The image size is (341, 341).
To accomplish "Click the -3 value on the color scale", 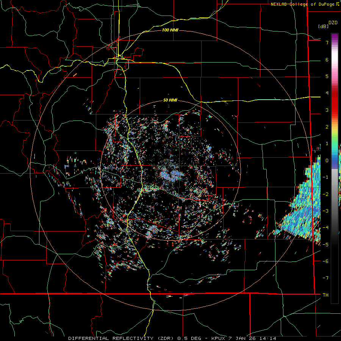I will 325,211.
